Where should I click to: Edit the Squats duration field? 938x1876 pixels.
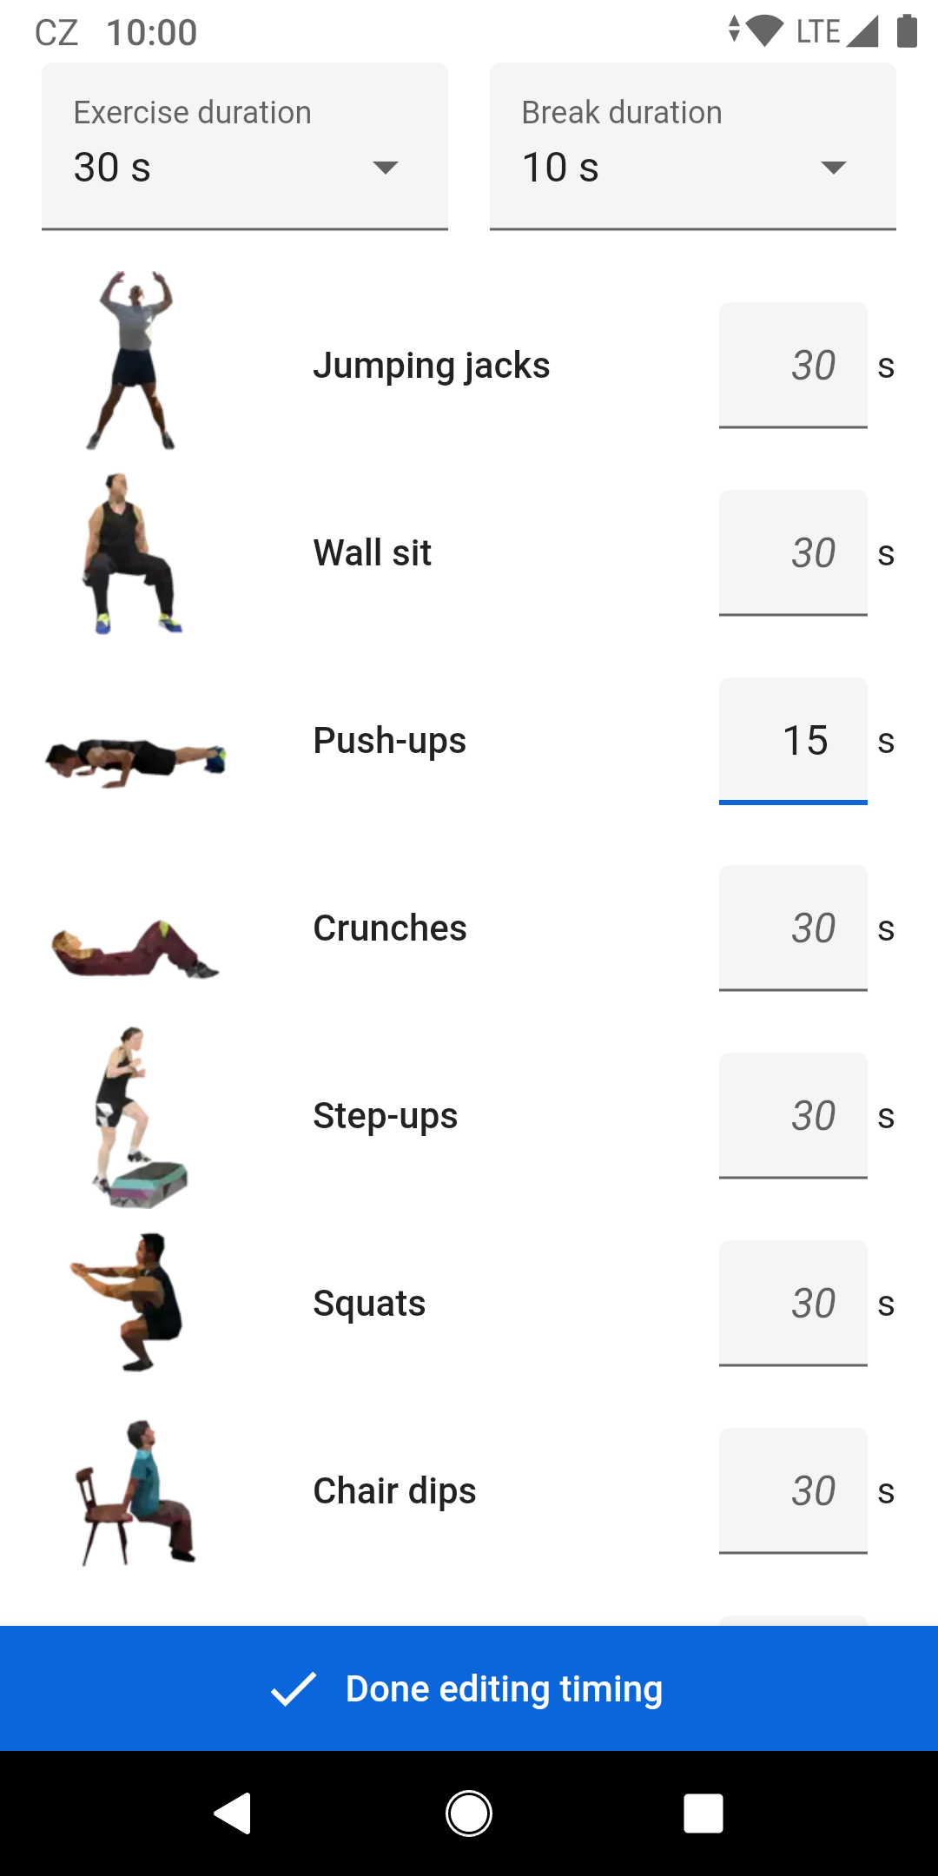(793, 1303)
